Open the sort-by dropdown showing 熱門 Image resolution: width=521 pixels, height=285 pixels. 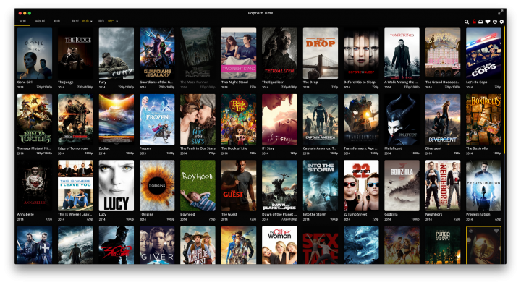[112, 21]
